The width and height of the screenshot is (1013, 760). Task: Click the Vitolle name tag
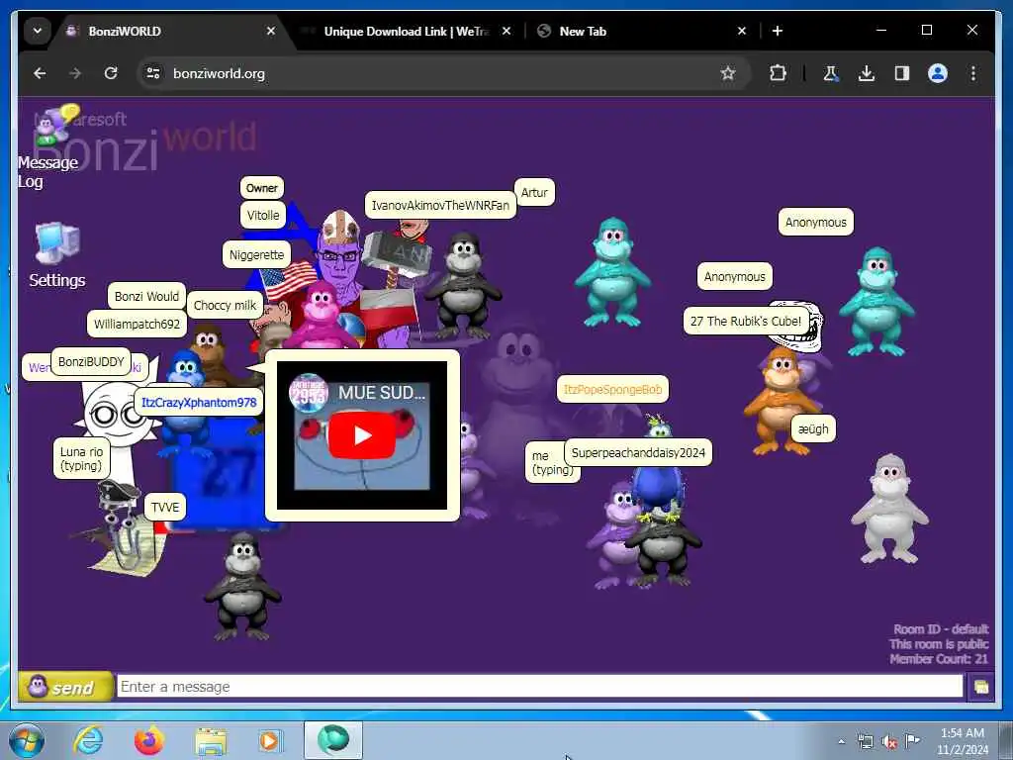click(263, 215)
